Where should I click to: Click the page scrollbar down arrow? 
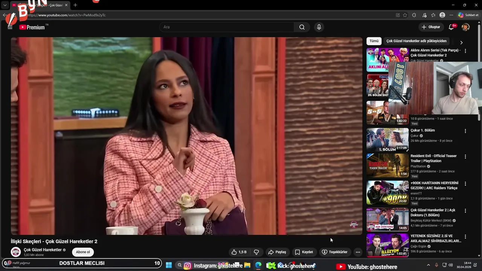point(479,256)
